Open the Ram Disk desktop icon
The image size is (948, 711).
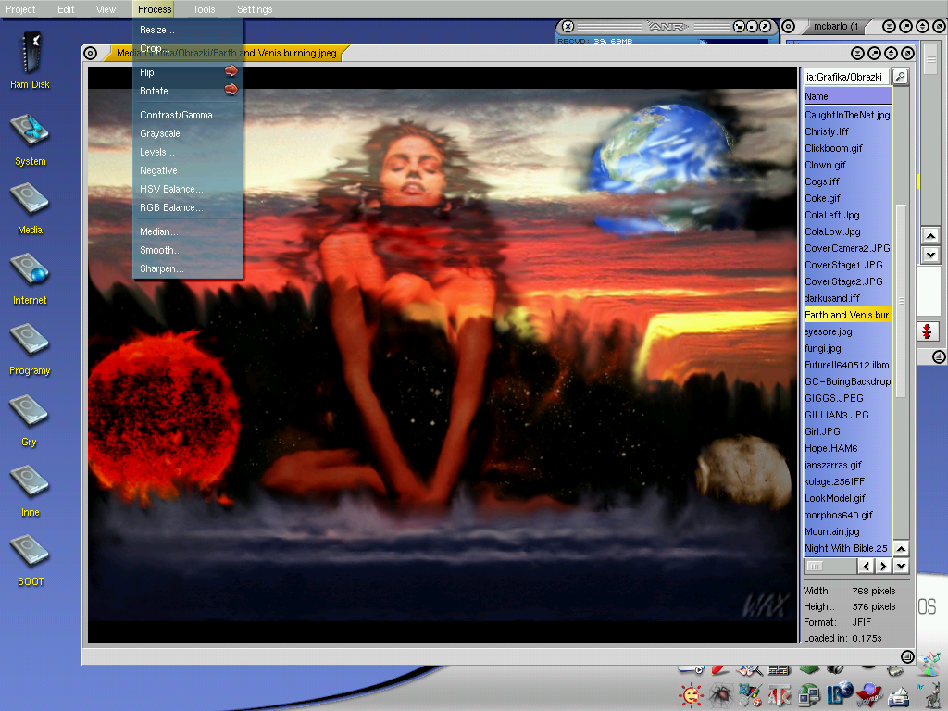(30, 60)
